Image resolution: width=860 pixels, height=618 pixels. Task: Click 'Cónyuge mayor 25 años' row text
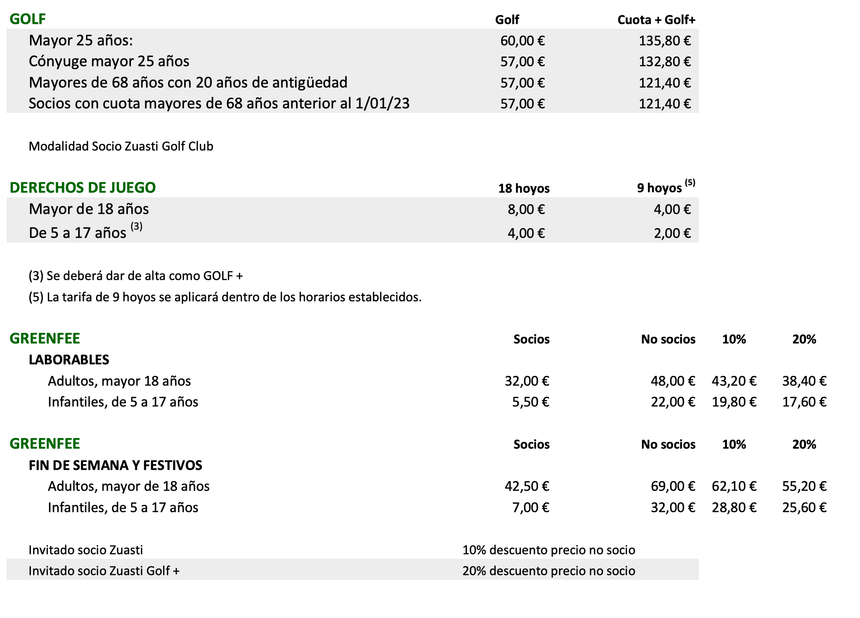[x=109, y=61]
